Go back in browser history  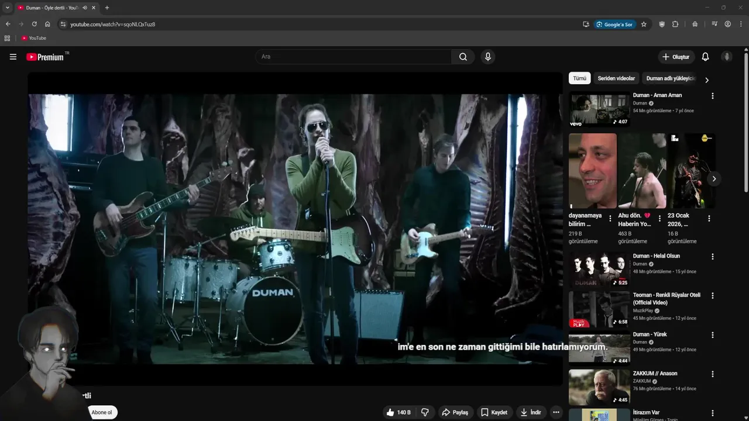[8, 24]
